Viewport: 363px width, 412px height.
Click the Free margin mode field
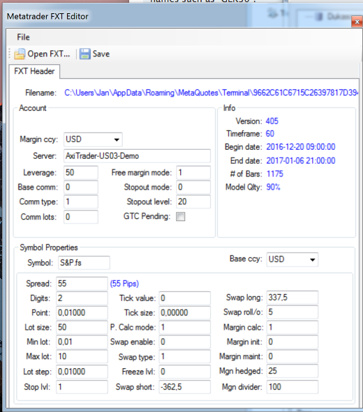pos(193,173)
